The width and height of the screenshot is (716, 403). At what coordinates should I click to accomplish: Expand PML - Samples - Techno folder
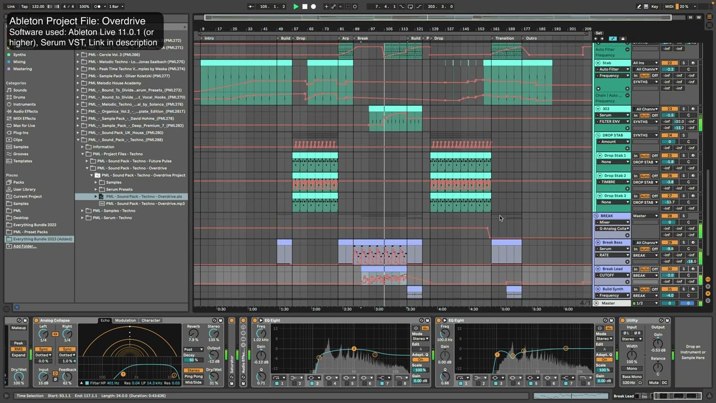pyautogui.click(x=83, y=210)
